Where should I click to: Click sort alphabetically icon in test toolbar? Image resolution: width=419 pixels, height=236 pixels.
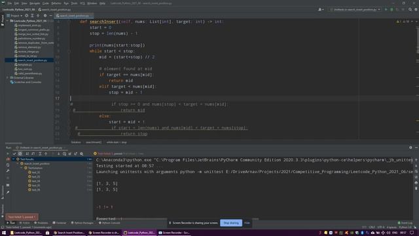[27, 153]
